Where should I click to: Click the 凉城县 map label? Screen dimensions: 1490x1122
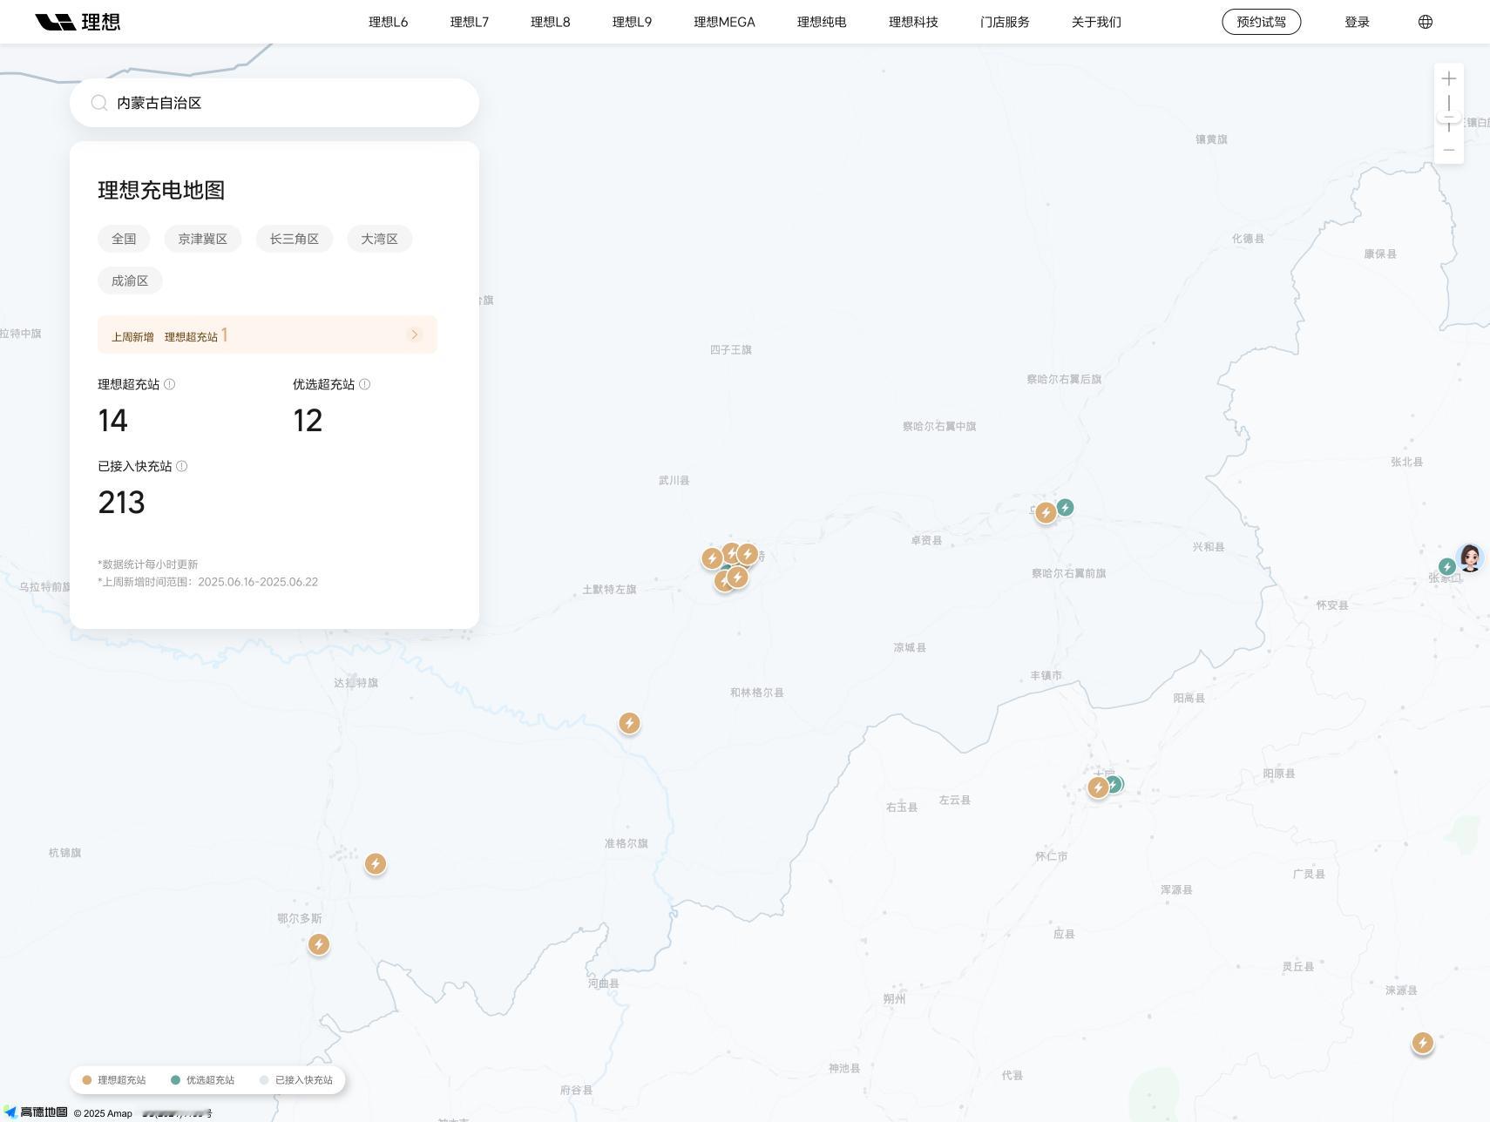tap(910, 648)
